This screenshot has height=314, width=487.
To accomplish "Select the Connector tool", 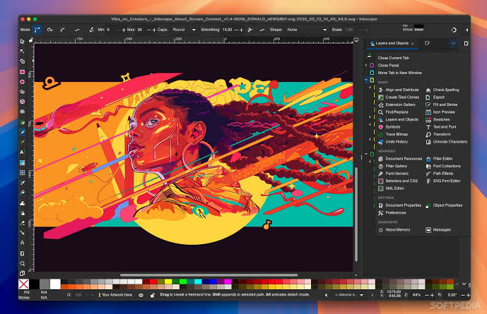I will [x=22, y=233].
